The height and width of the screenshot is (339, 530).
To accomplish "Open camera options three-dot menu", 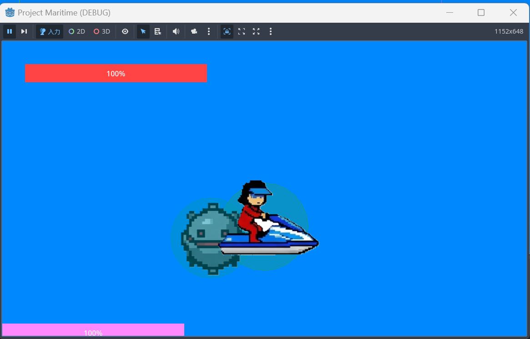I will point(209,31).
